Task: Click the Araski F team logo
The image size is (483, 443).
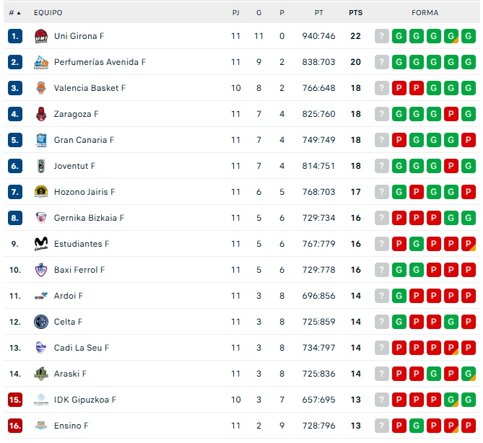Action: point(40,374)
